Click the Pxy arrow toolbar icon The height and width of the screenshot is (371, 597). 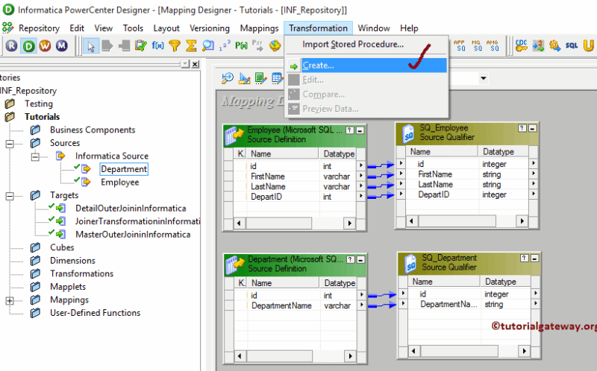257,46
